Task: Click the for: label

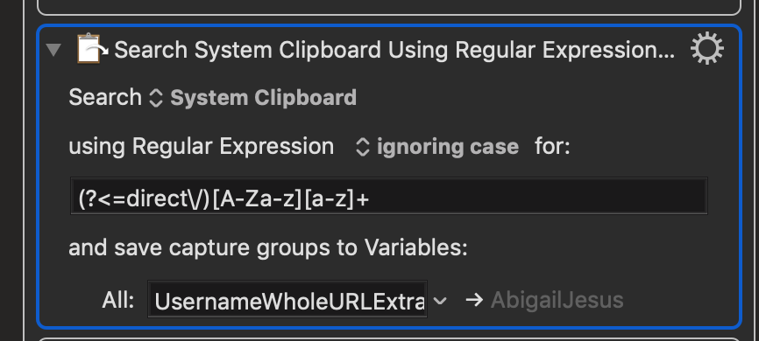Action: click(x=552, y=146)
